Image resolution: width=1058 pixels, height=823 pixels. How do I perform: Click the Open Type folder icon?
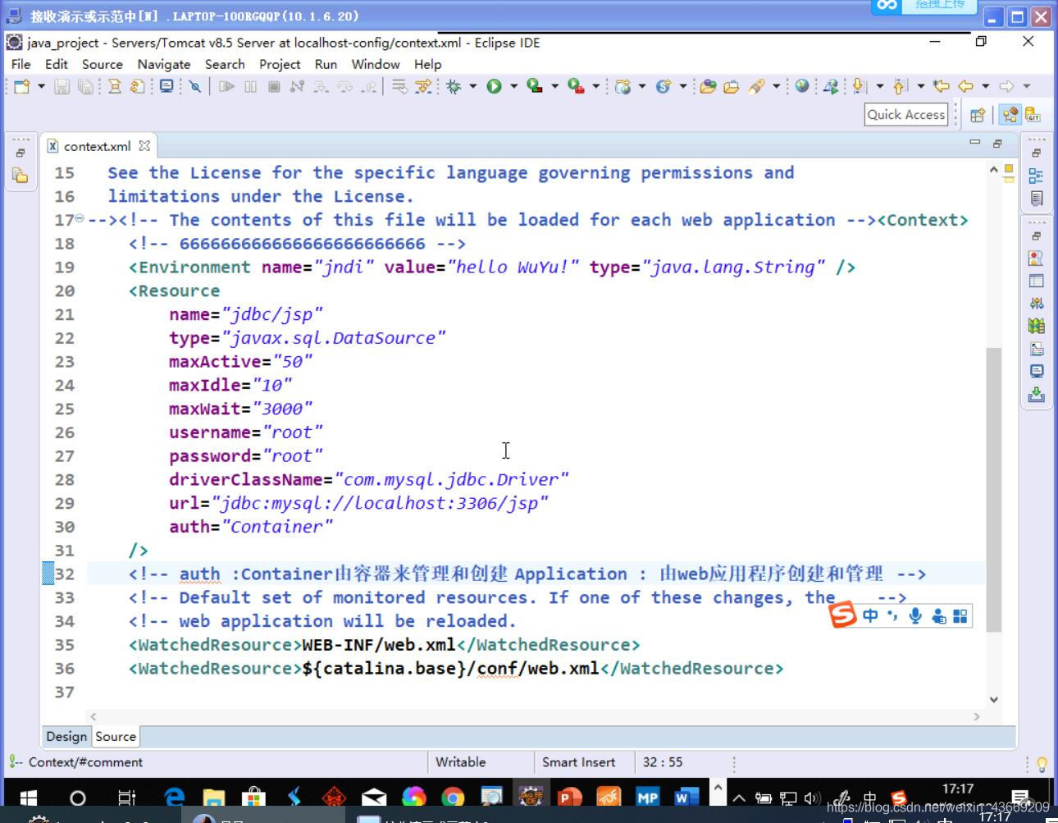tap(708, 86)
